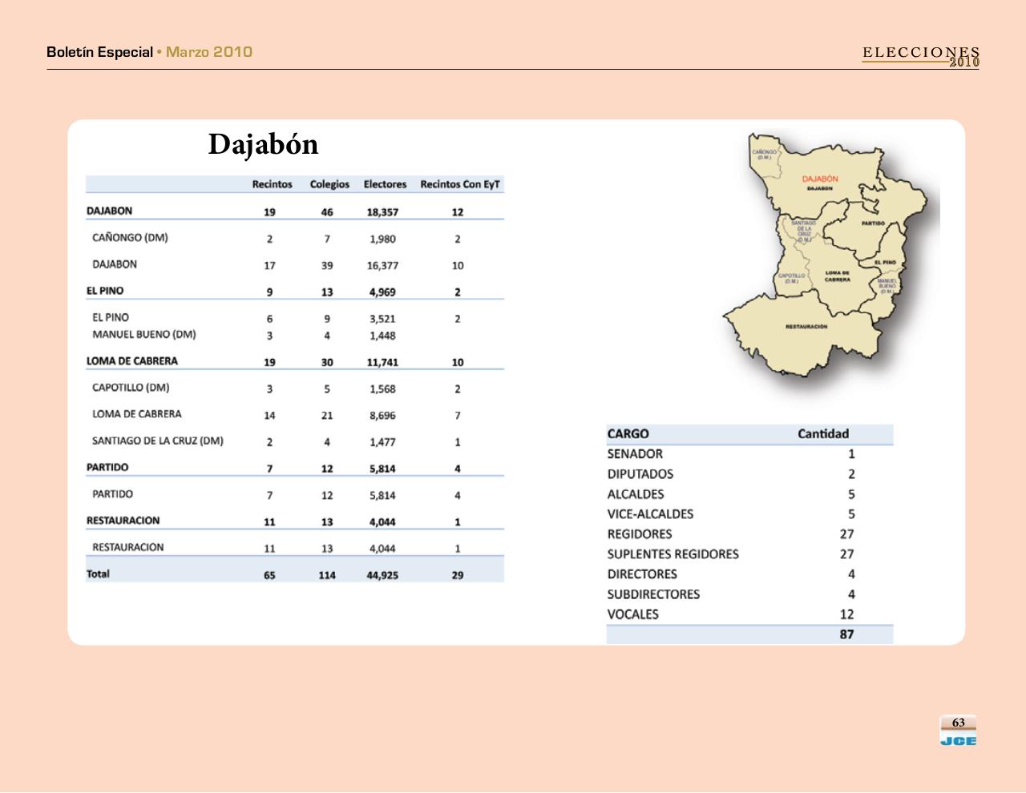The height and width of the screenshot is (793, 1026).
Task: Click the Restauración region on the map
Action: (806, 327)
